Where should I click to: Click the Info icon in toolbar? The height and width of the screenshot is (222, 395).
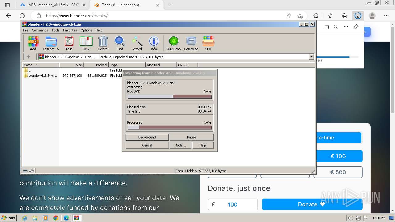(154, 43)
